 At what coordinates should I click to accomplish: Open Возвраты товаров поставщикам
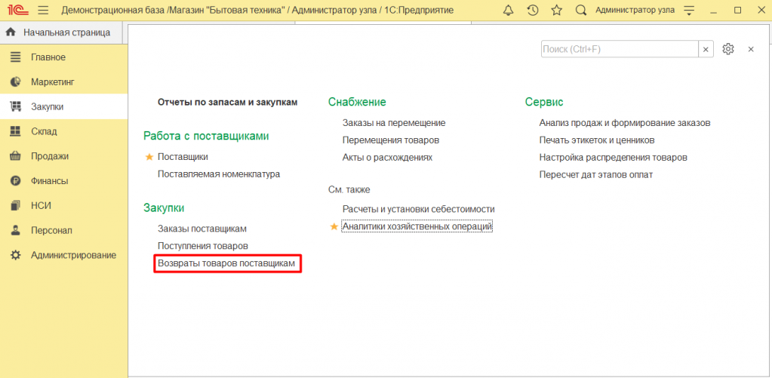226,263
